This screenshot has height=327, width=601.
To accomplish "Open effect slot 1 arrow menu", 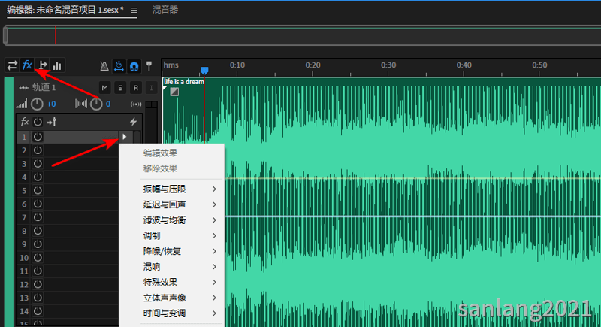I will 125,137.
